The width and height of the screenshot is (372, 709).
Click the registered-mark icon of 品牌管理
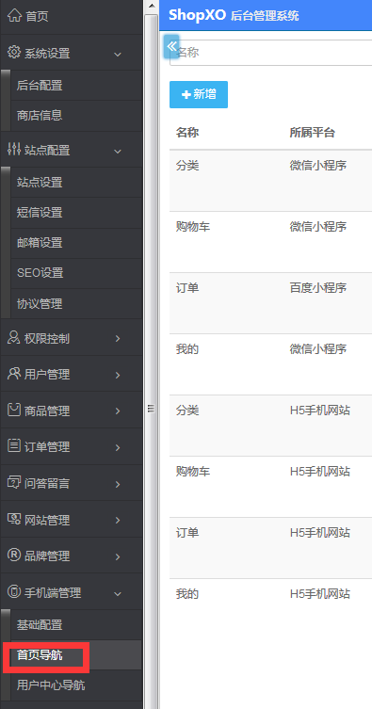[x=14, y=556]
